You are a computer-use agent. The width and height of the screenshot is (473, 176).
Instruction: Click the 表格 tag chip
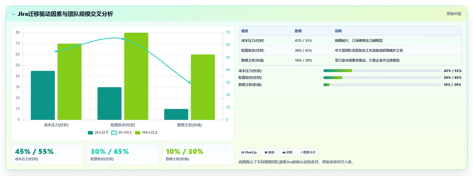tap(270, 152)
